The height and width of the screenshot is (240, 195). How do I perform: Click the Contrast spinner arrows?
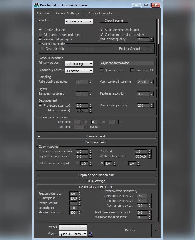tap(149, 151)
